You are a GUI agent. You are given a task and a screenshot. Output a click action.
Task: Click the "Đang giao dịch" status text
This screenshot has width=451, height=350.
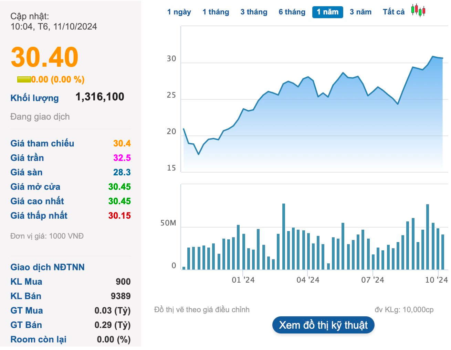[x=40, y=117]
